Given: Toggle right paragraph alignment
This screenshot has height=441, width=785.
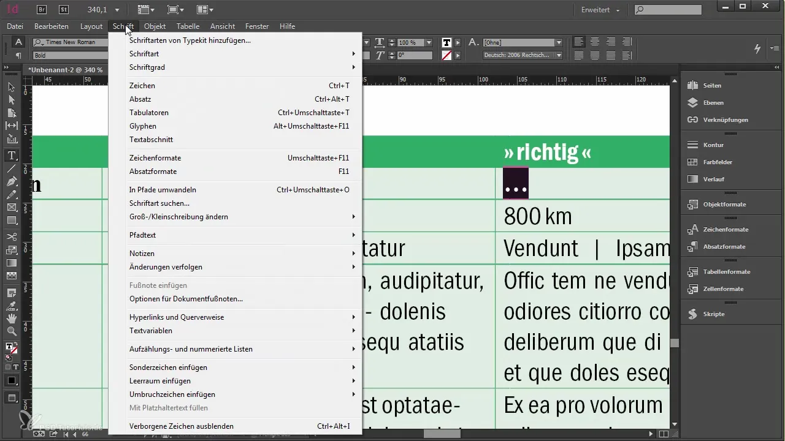Looking at the screenshot, I should 611,42.
